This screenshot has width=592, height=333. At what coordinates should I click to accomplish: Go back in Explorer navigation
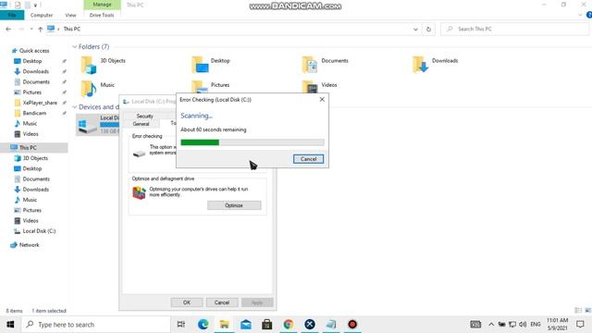8,29
